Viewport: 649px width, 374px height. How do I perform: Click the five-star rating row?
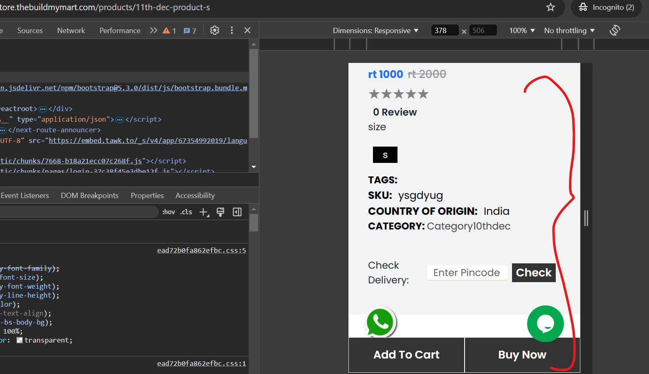pyautogui.click(x=398, y=94)
